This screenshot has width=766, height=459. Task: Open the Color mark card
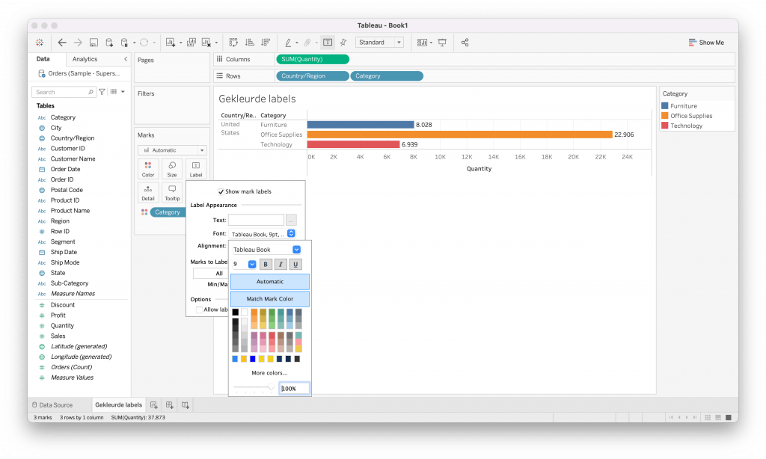click(x=148, y=169)
